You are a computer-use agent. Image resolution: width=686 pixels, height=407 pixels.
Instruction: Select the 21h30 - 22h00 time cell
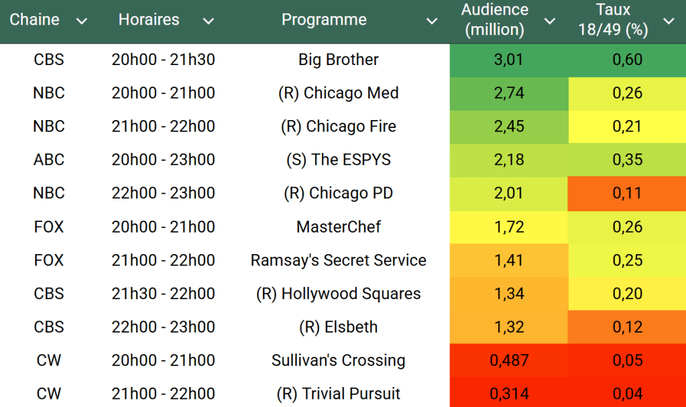[163, 294]
